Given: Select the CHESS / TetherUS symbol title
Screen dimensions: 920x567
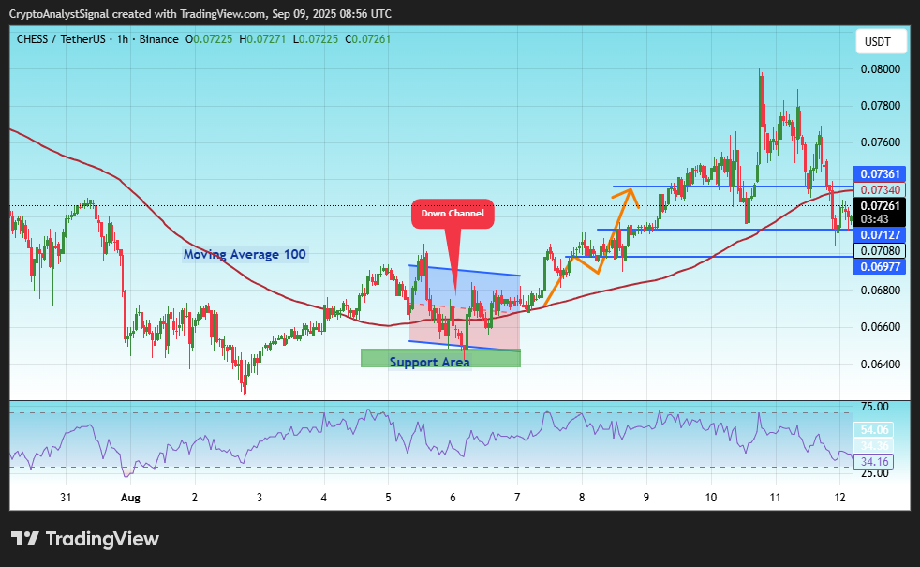Looking at the screenshot, I should (61, 39).
